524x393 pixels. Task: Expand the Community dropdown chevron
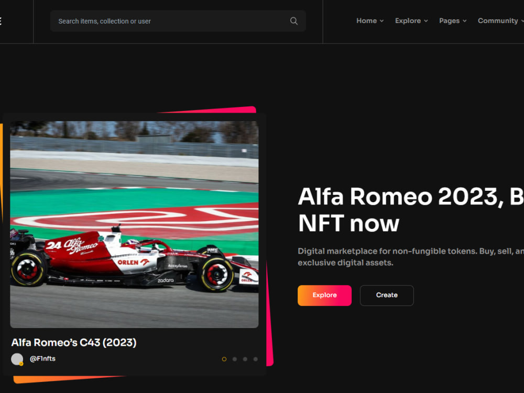coord(522,21)
